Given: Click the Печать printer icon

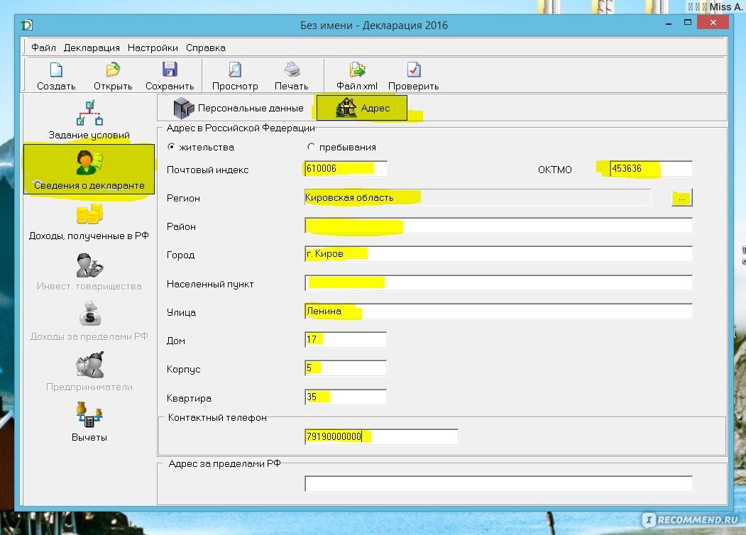Looking at the screenshot, I should tap(292, 70).
